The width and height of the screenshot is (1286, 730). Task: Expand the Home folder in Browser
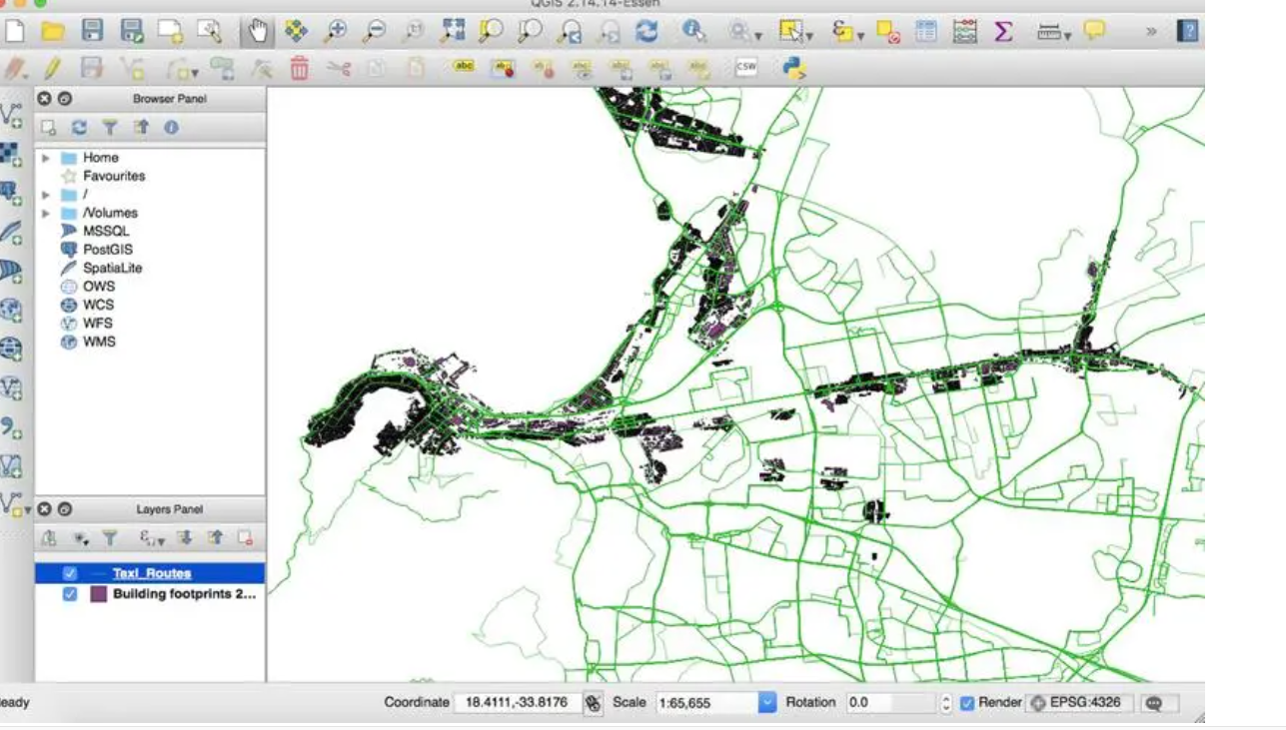[45, 158]
